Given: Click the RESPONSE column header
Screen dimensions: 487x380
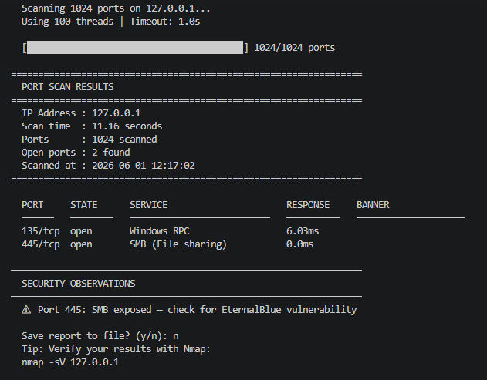Looking at the screenshot, I should pos(308,205).
